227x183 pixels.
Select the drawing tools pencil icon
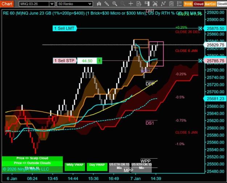(107, 4)
